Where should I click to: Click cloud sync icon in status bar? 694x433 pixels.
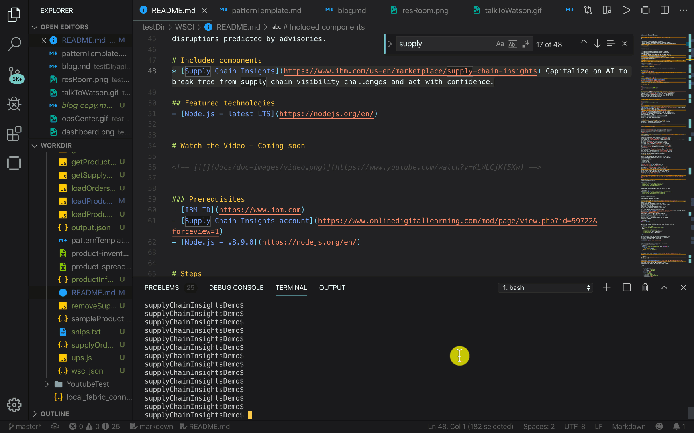(x=55, y=426)
